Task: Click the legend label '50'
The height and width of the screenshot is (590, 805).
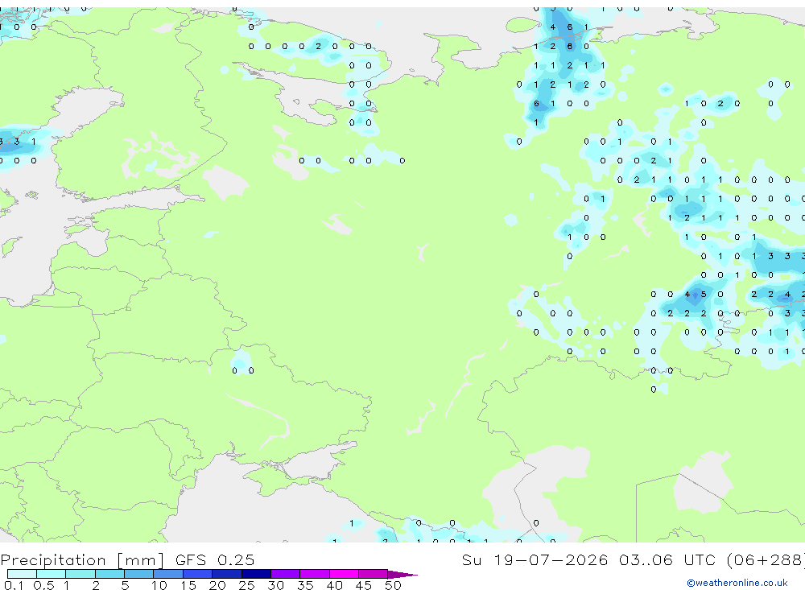Action: click(393, 585)
